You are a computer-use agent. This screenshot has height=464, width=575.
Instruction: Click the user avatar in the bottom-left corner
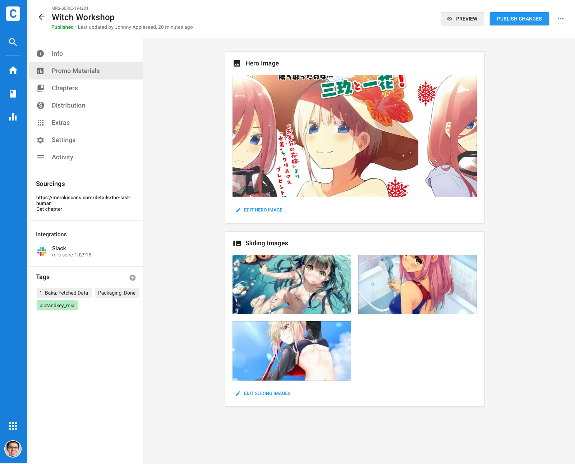coord(13,449)
